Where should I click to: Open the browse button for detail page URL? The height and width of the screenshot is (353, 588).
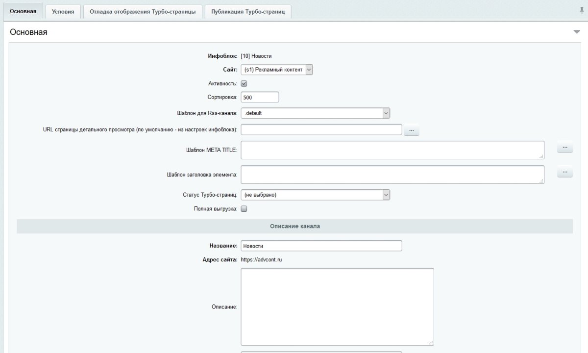[411, 130]
